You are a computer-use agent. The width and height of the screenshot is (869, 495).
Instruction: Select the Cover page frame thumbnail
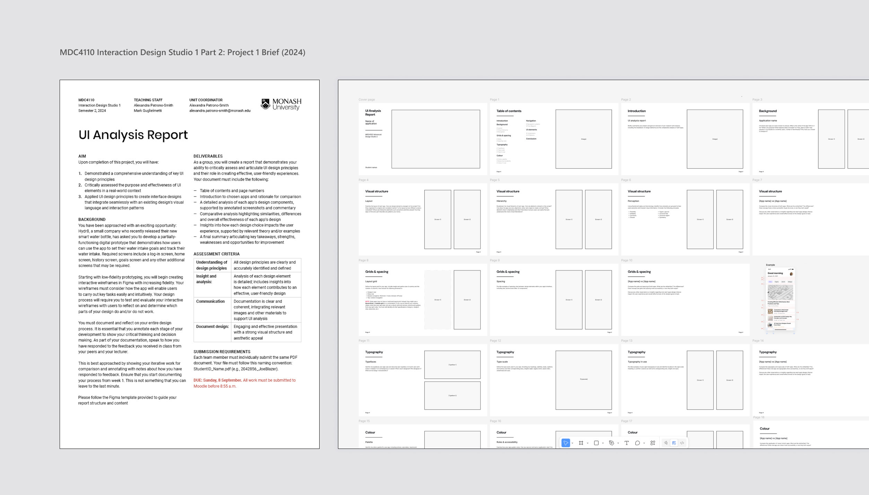pyautogui.click(x=422, y=139)
